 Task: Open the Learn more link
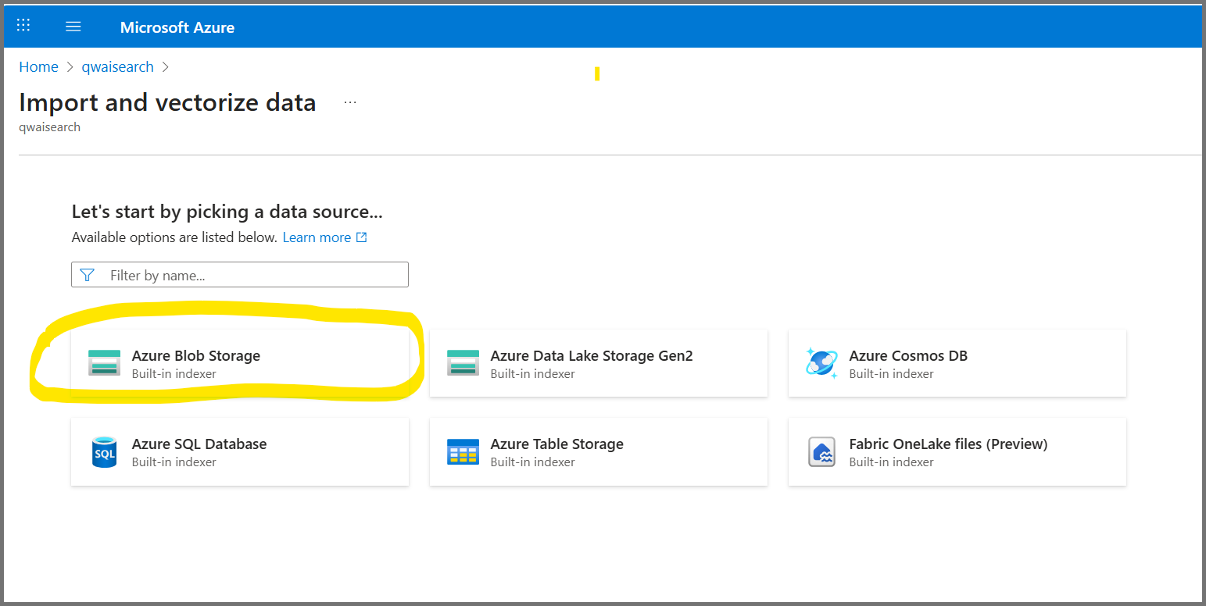[317, 237]
